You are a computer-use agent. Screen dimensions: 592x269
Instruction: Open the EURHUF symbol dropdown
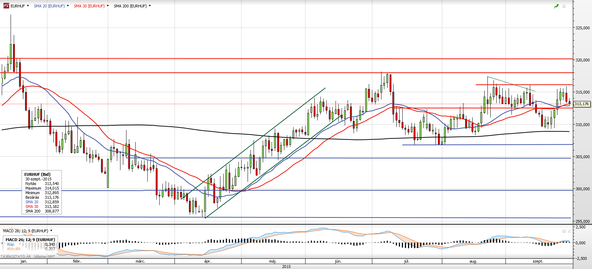point(28,6)
